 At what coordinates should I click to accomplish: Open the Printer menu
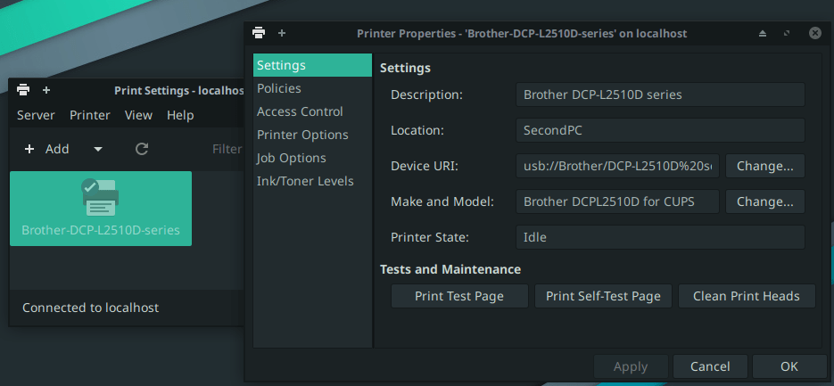click(90, 115)
